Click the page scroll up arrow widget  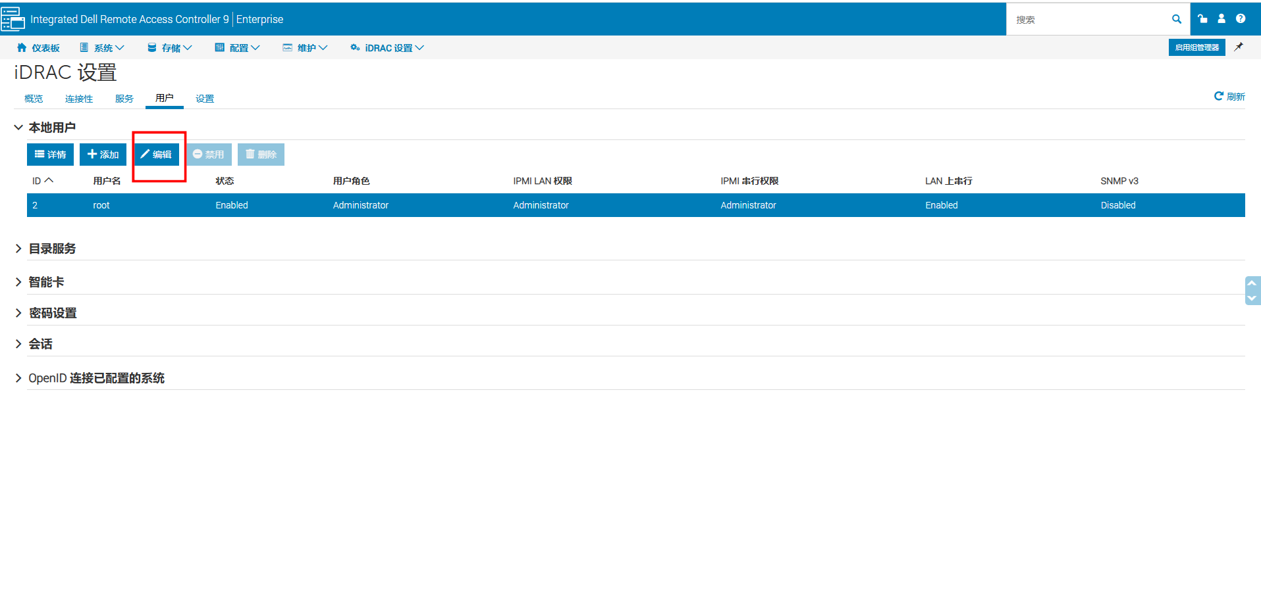click(1252, 283)
